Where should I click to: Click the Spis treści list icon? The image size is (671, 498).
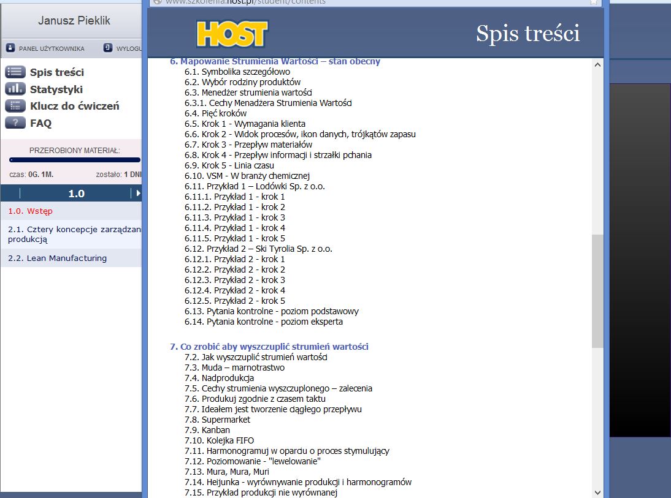[x=15, y=72]
